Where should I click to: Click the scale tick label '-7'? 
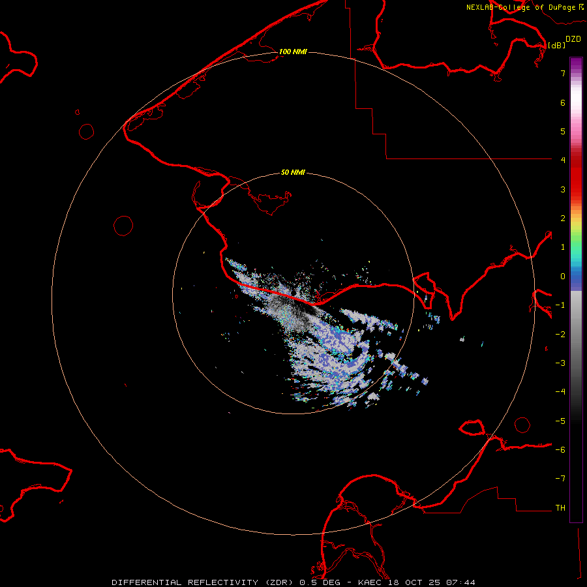[560, 479]
